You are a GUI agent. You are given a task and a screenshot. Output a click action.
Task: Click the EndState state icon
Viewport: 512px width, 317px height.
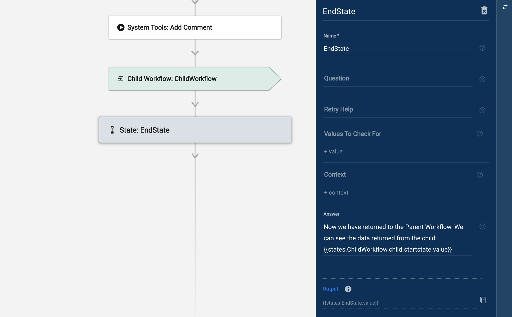coord(112,130)
